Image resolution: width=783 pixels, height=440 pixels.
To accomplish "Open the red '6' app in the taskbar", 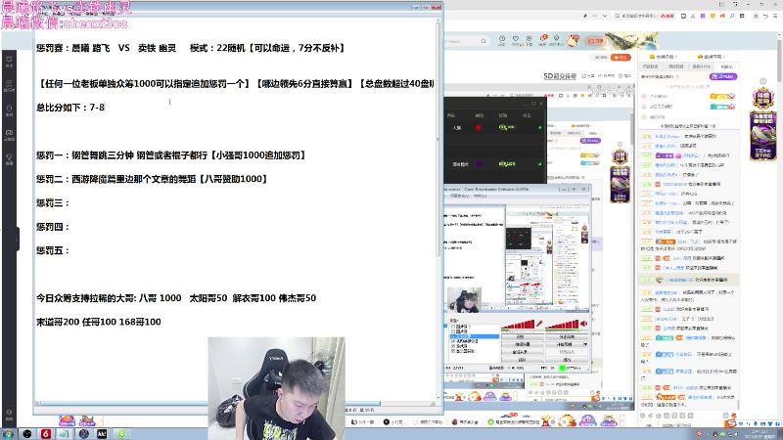I will (x=45, y=434).
